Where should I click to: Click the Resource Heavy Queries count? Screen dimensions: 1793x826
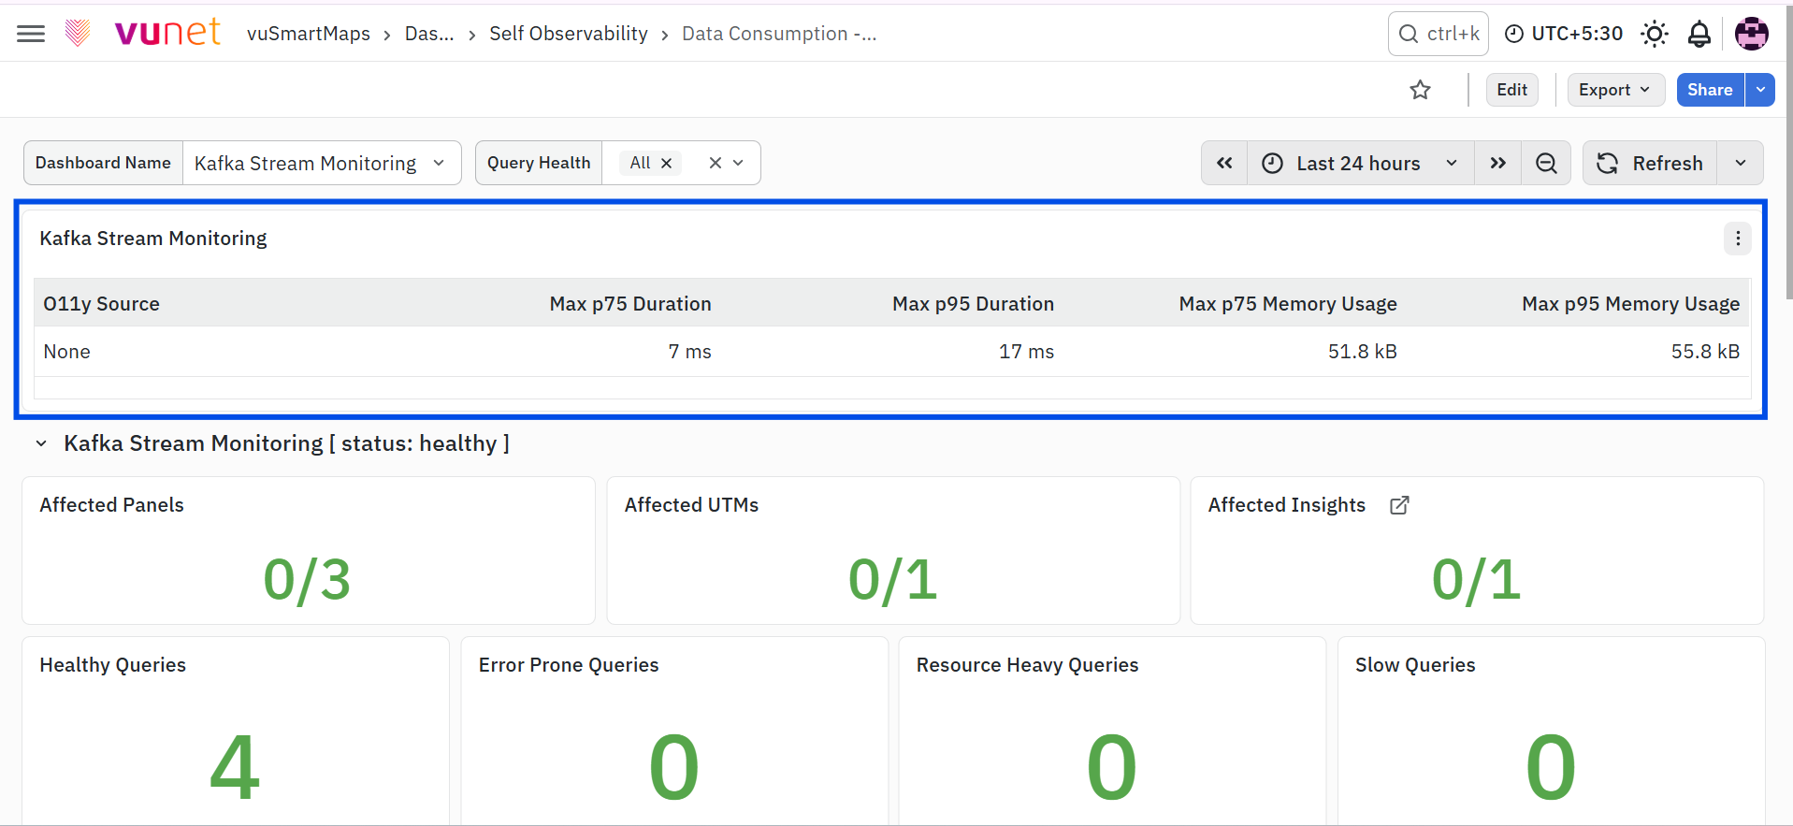coord(1112,767)
